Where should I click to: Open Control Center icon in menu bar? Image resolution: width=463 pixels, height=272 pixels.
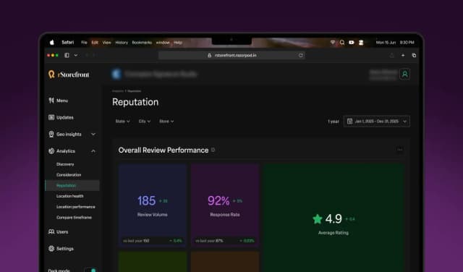point(361,43)
